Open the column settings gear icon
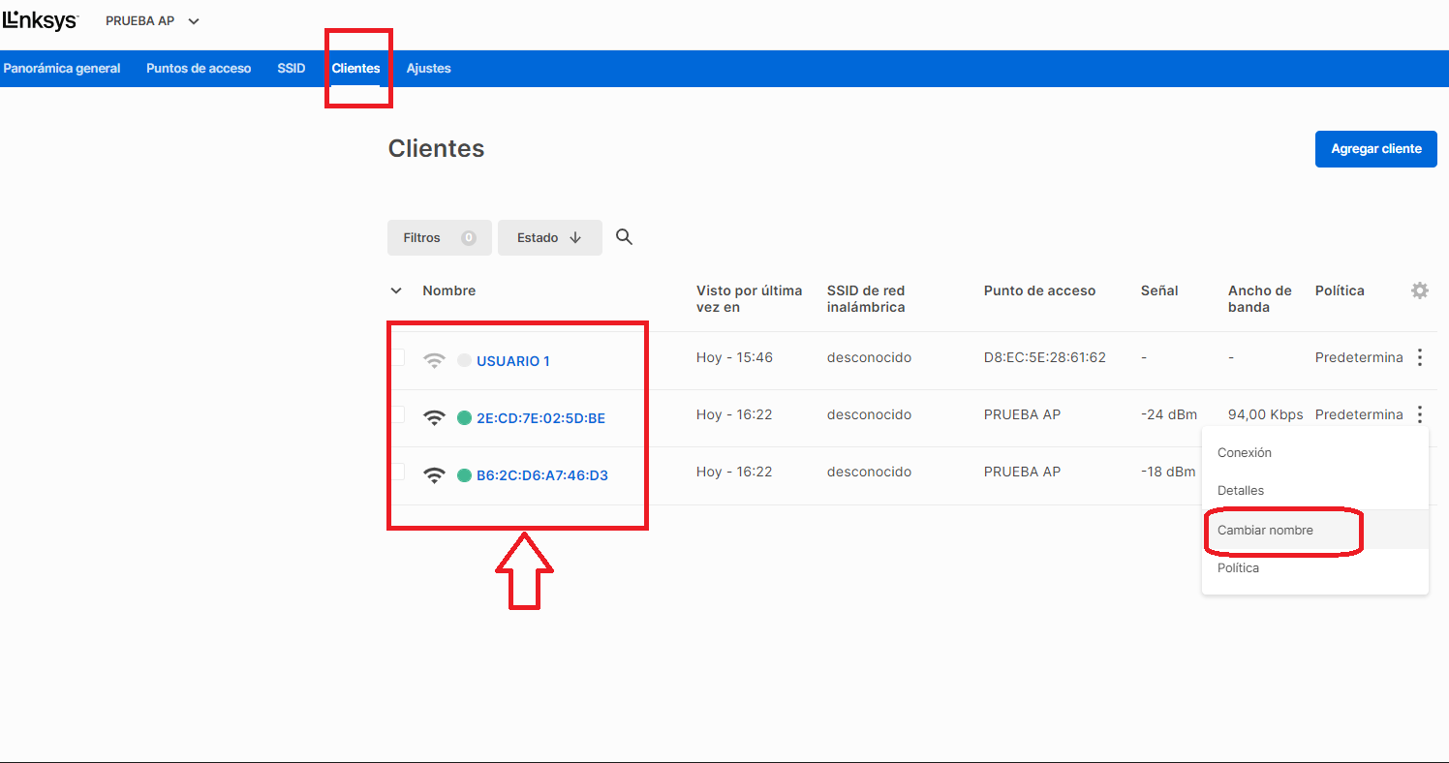 click(x=1419, y=290)
